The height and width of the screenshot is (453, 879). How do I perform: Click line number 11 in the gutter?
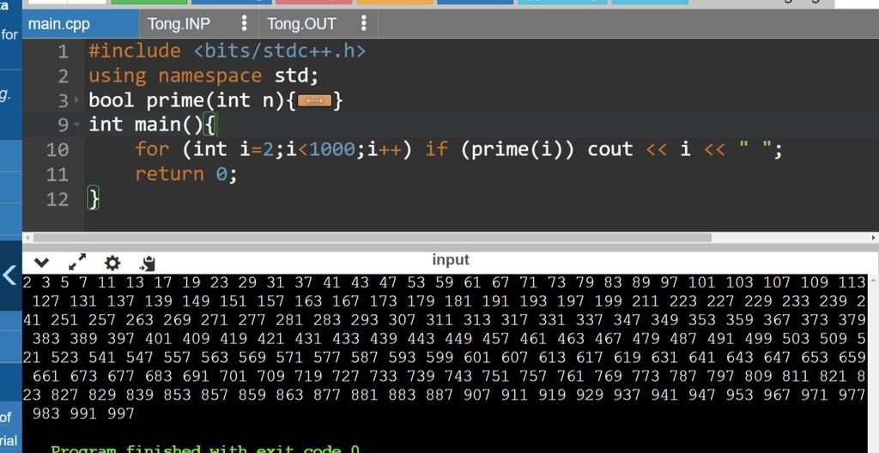[58, 174]
